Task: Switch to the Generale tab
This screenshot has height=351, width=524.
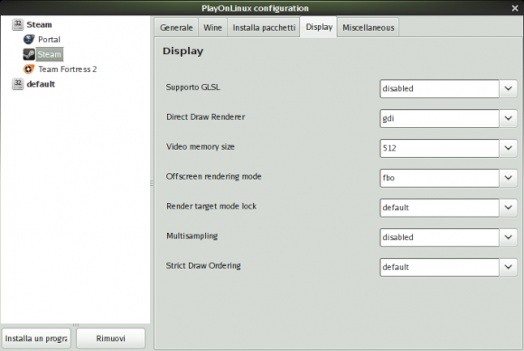Action: [176, 27]
